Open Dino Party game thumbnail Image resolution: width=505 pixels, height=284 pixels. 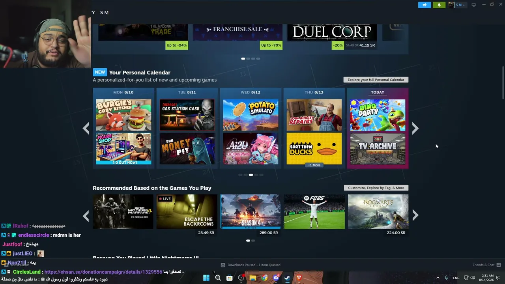[378, 115]
